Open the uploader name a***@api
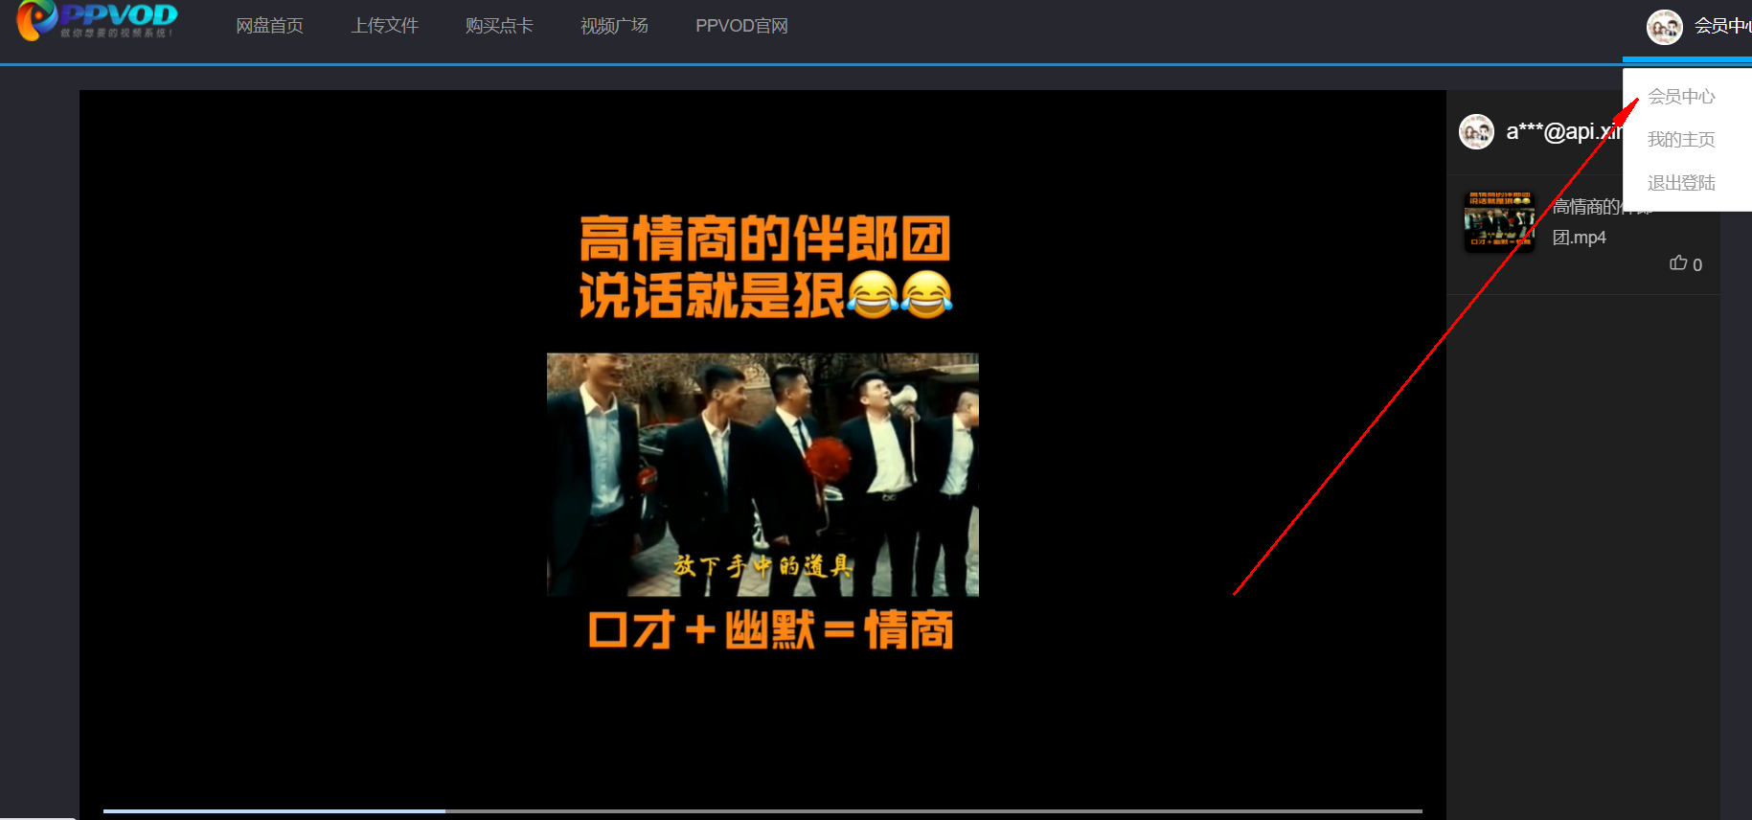 click(1563, 131)
